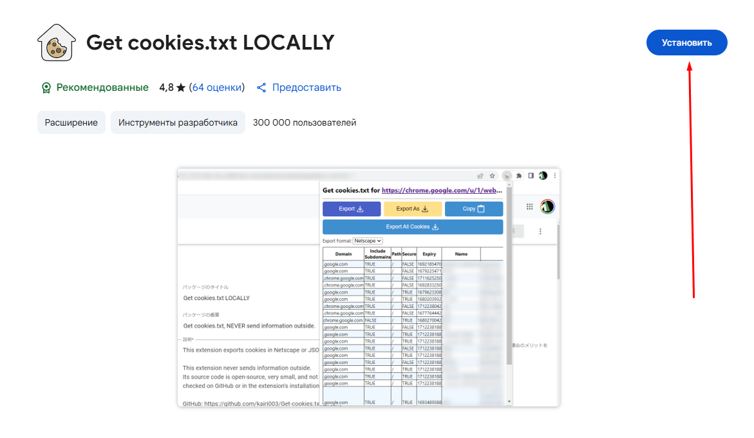Open the Export Format Netscape dropdown
This screenshot has height=438, width=754.
pos(368,241)
